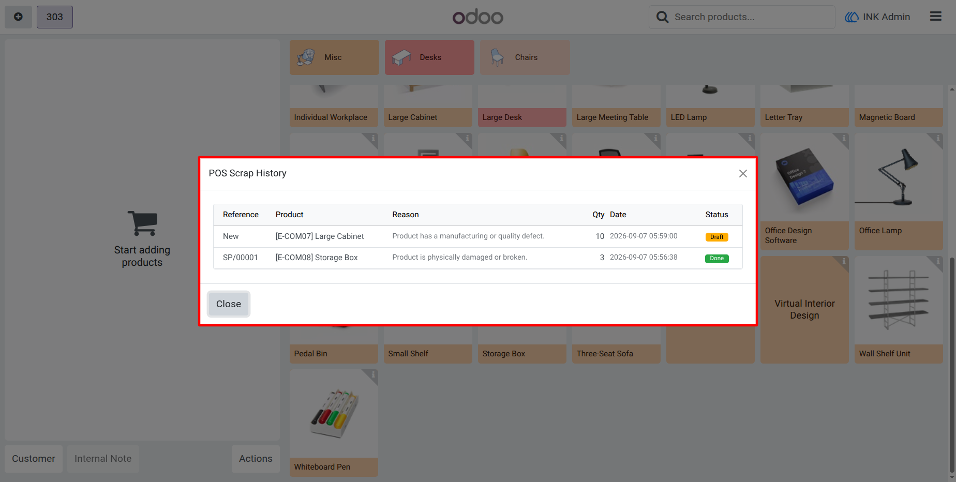Select the Chairs category tab
The height and width of the screenshot is (482, 956).
coord(525,57)
